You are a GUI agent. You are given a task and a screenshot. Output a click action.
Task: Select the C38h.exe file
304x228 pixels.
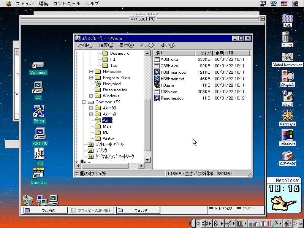(x=166, y=66)
